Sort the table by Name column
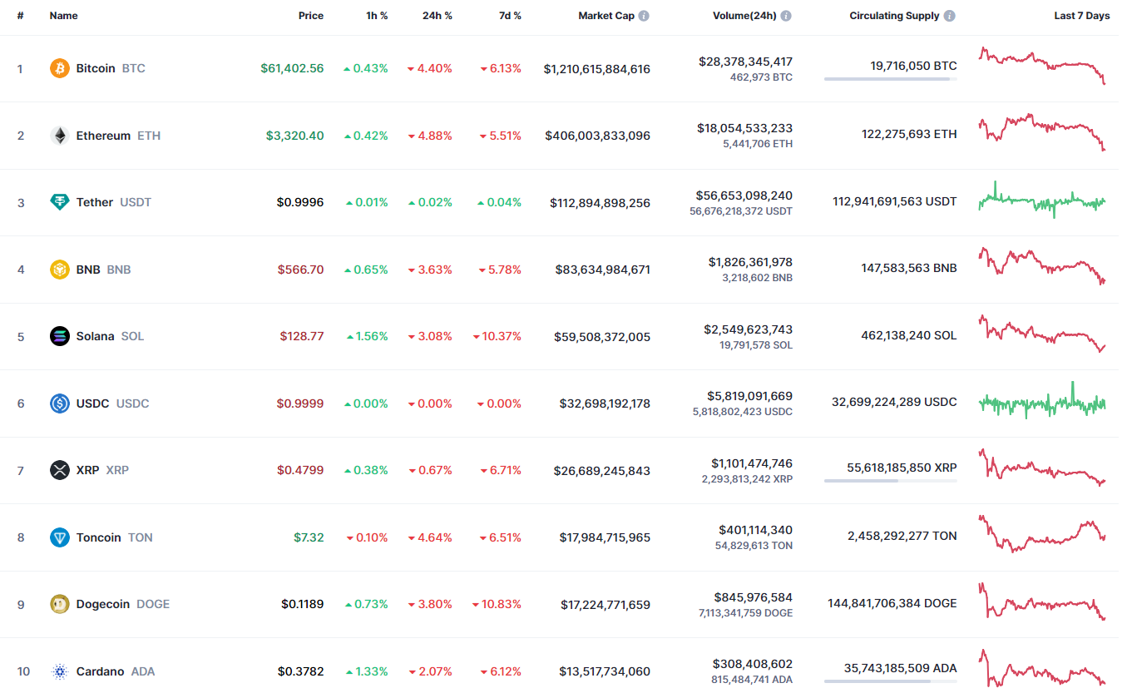The width and height of the screenshot is (1122, 698). [x=63, y=16]
